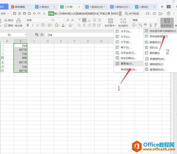Click the Print icon
Image resolution: width=177 pixels, height=154 pixels.
[24, 14]
